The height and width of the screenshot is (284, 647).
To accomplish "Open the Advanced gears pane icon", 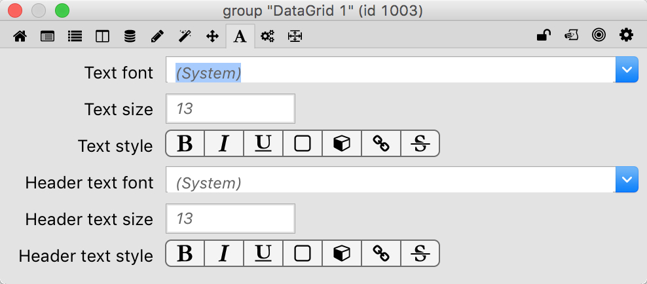I will pos(267,36).
